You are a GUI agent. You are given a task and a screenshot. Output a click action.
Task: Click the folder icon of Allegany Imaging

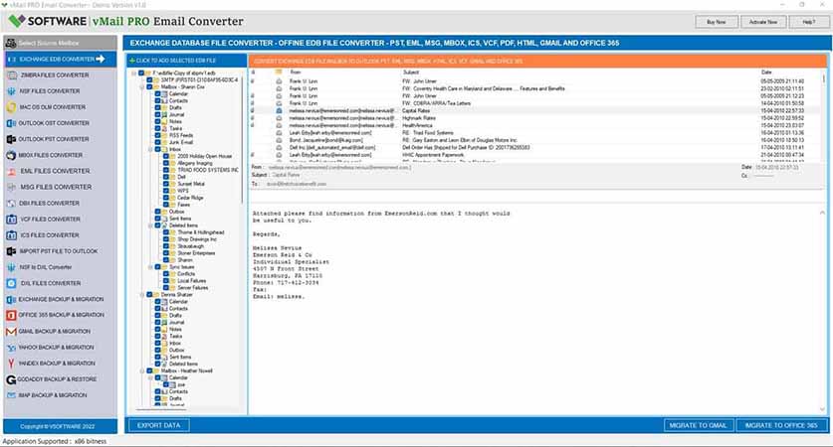coord(173,163)
